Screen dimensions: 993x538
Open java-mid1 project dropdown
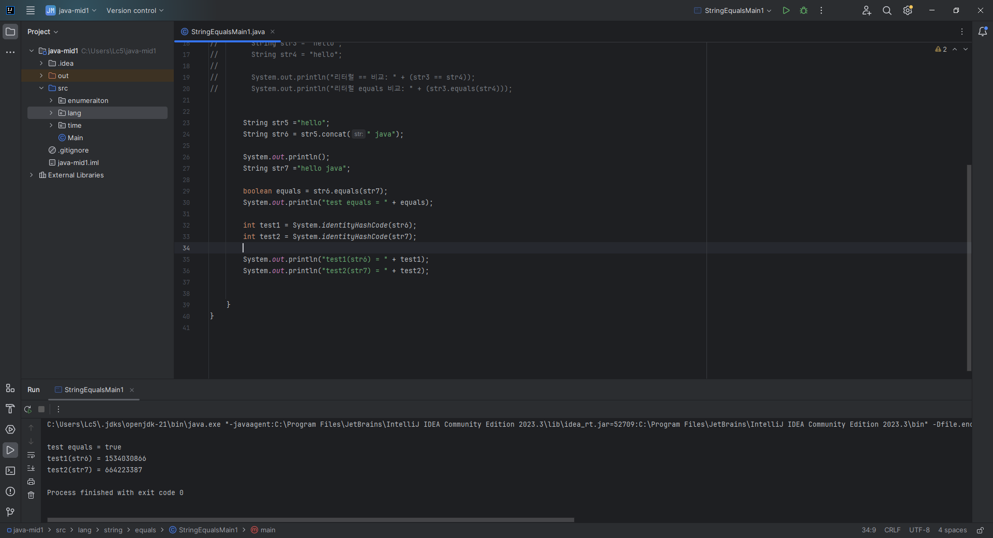71,10
